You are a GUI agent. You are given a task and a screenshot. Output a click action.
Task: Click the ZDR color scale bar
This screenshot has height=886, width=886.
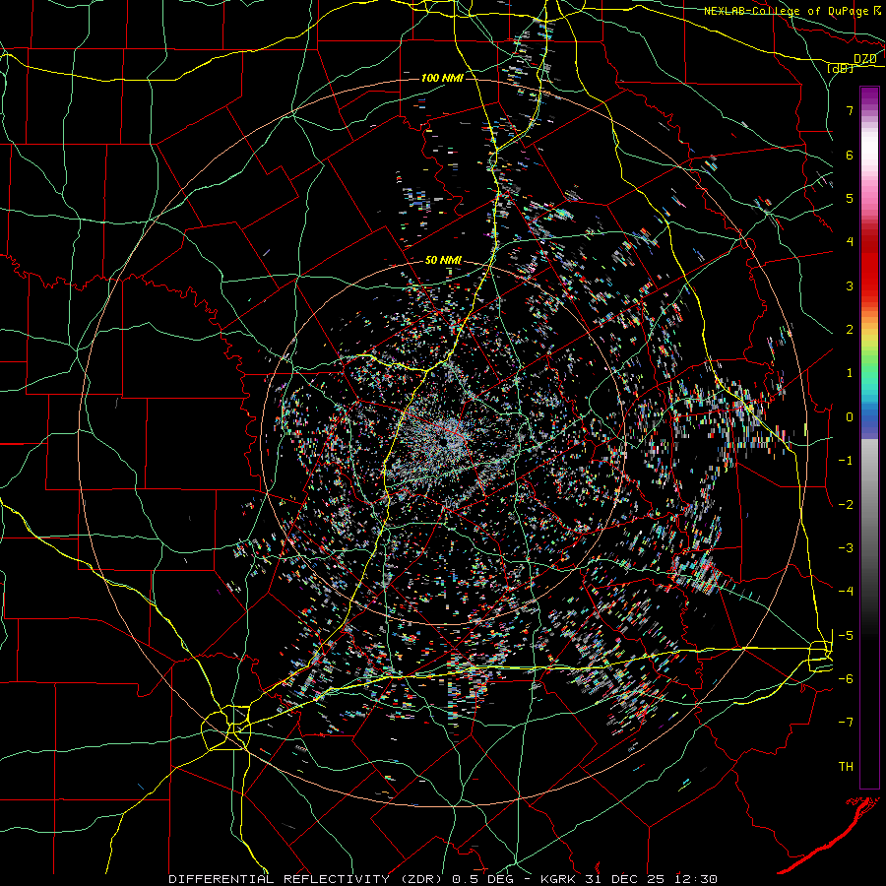tap(869, 437)
